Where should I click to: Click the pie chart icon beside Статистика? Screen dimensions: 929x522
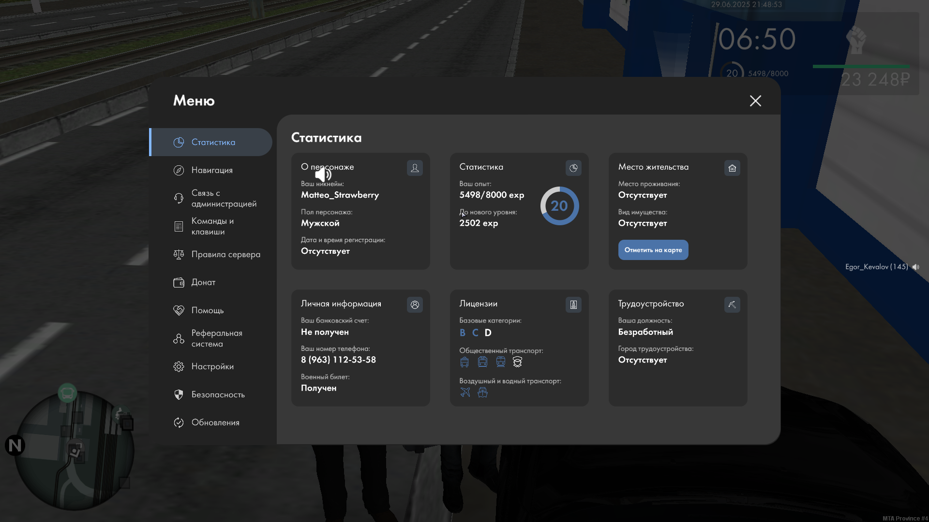click(179, 142)
